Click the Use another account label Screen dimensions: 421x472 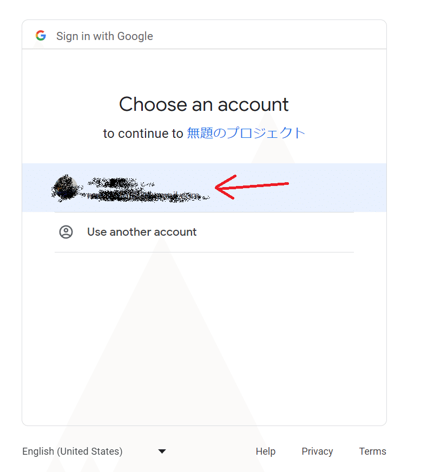(142, 232)
